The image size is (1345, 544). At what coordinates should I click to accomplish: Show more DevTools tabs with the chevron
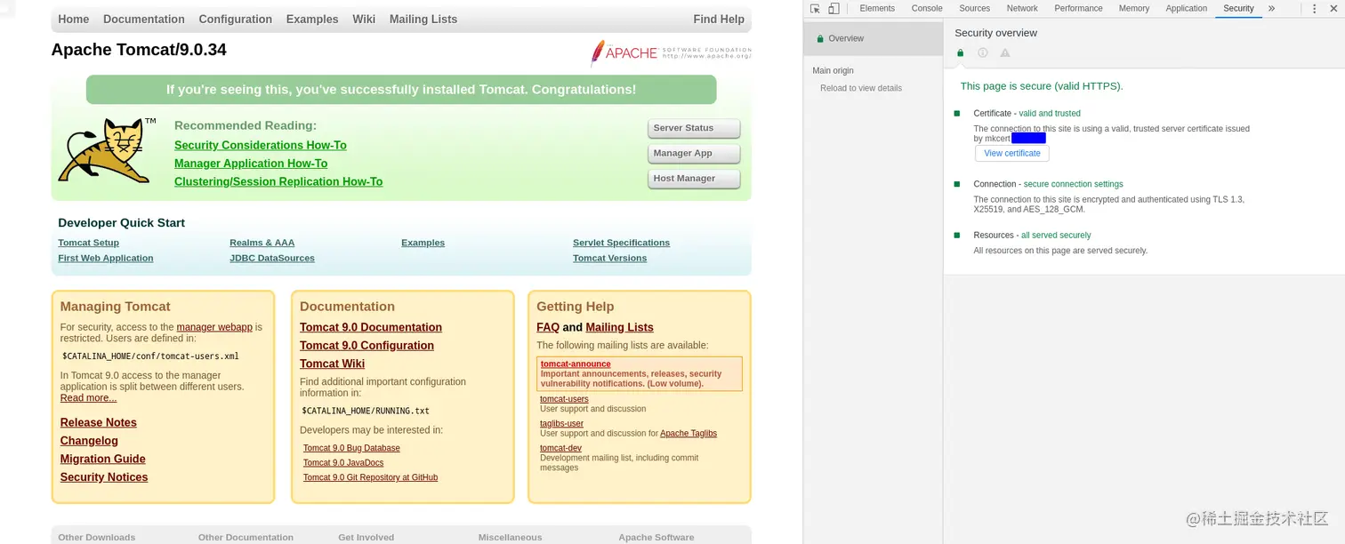pyautogui.click(x=1271, y=9)
